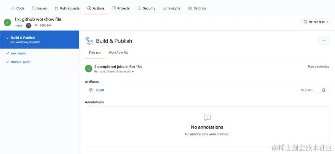This screenshot has height=154, width=335.
Task: Open the repository Settings tab
Action: pos(197,8)
